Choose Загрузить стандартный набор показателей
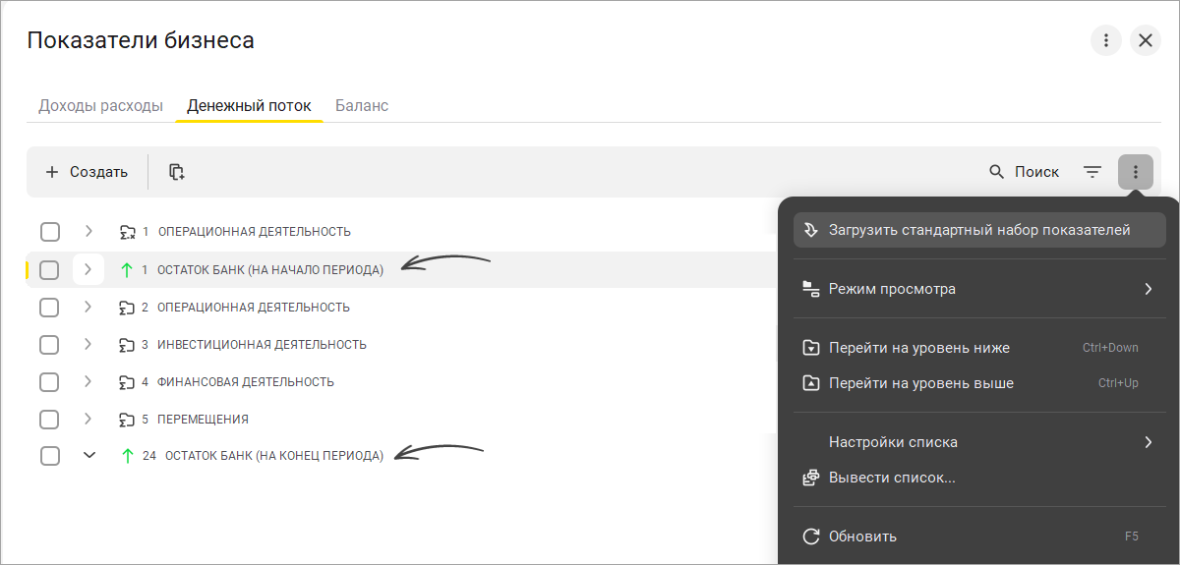This screenshot has height=565, width=1180. (978, 230)
